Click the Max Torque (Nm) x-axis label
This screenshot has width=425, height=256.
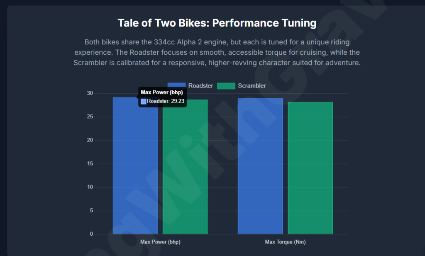285,242
